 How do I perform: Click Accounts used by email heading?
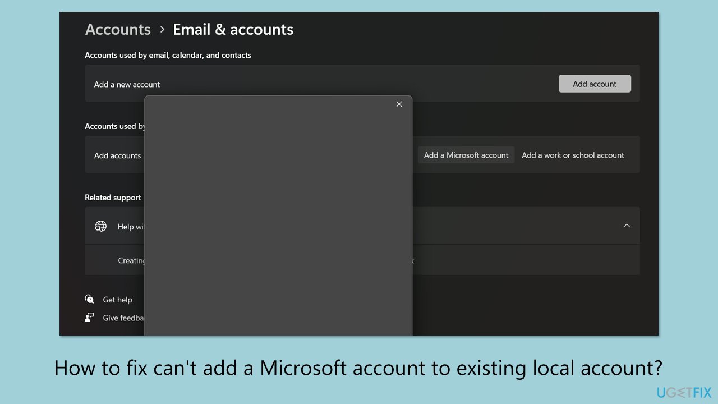coord(168,55)
